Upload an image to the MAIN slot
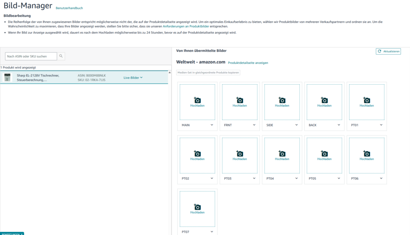410x235 pixels. click(x=197, y=102)
